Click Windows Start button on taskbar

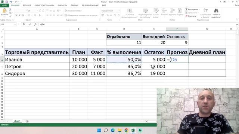[x=99, y=130]
